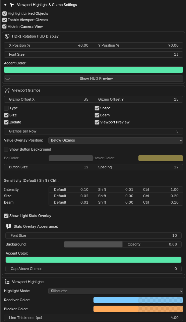
Task: Turn off Show Light Stats Overlay
Action: (x=6, y=216)
